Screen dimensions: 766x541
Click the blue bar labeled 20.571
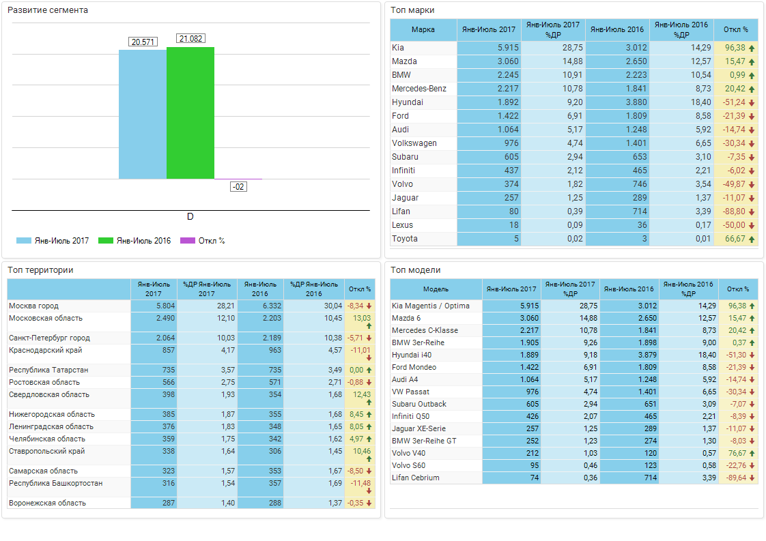click(143, 114)
